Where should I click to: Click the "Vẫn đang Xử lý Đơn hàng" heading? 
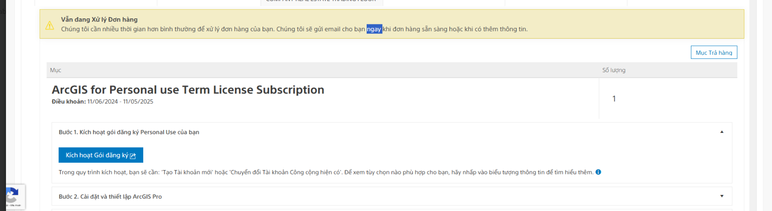99,19
